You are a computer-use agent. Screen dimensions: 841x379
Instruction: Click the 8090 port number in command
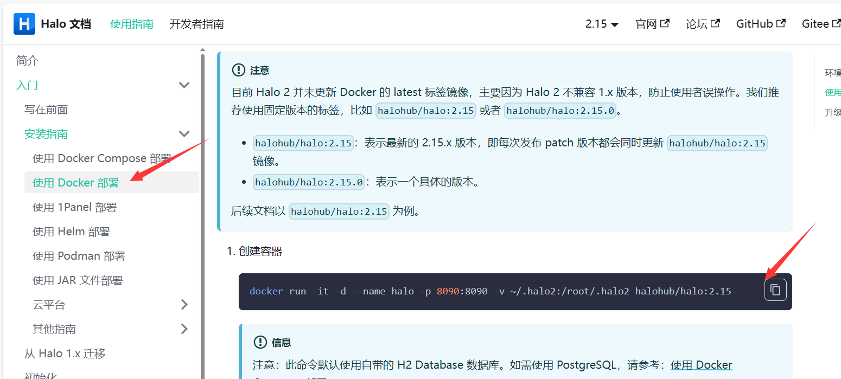point(448,292)
